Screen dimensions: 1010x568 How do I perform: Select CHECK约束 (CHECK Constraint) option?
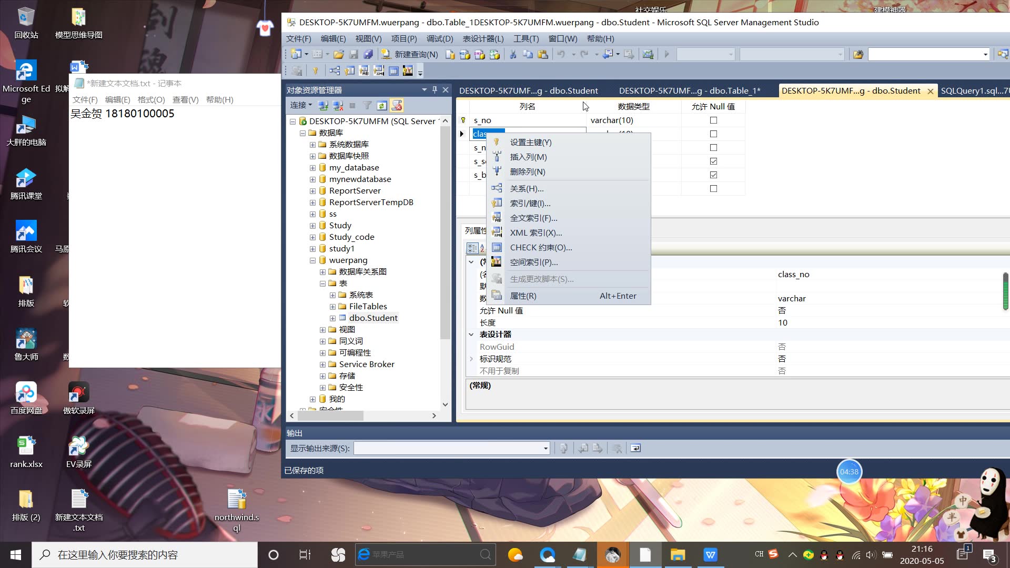click(540, 247)
